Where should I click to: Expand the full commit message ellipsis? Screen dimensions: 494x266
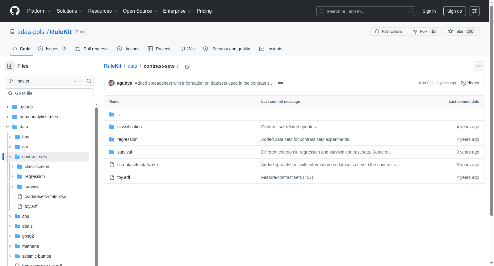point(281,83)
